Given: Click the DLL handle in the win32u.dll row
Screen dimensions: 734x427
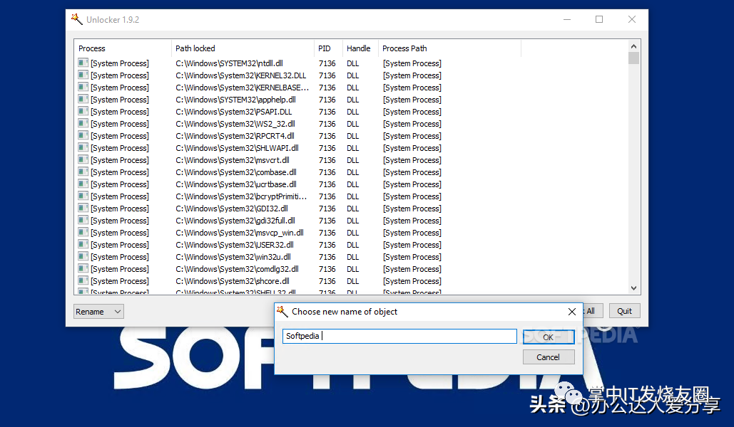Looking at the screenshot, I should pyautogui.click(x=353, y=257).
